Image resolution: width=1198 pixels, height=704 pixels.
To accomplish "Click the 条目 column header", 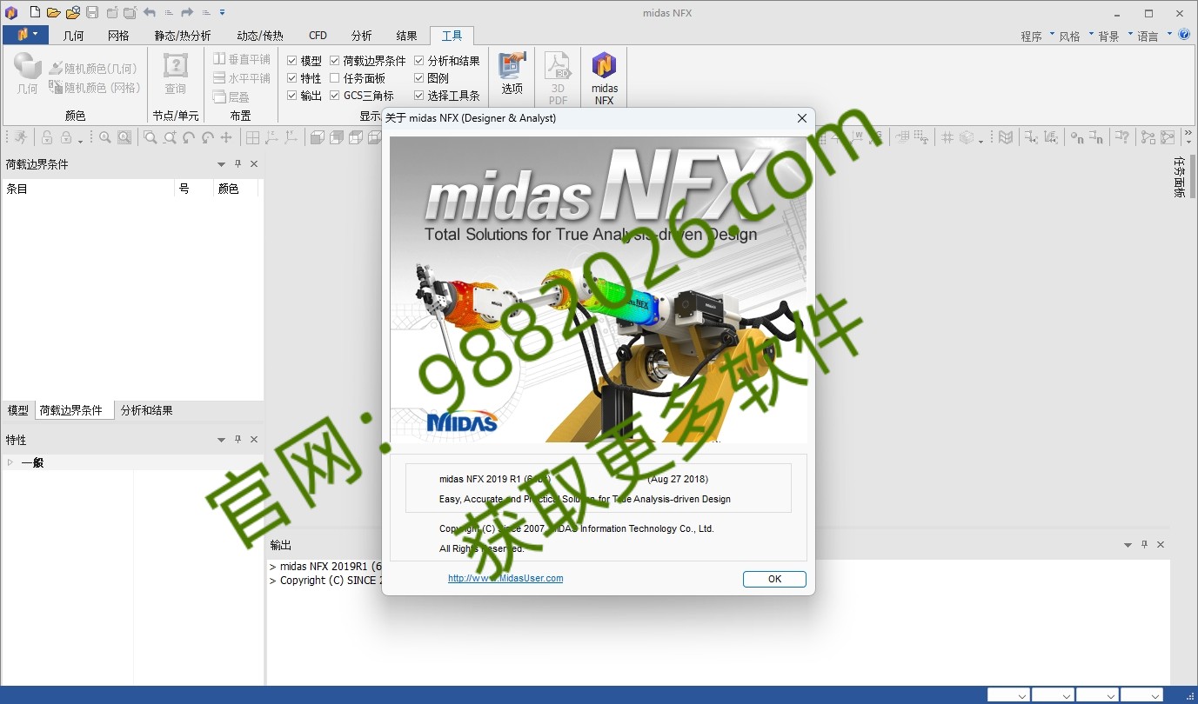I will tap(87, 189).
